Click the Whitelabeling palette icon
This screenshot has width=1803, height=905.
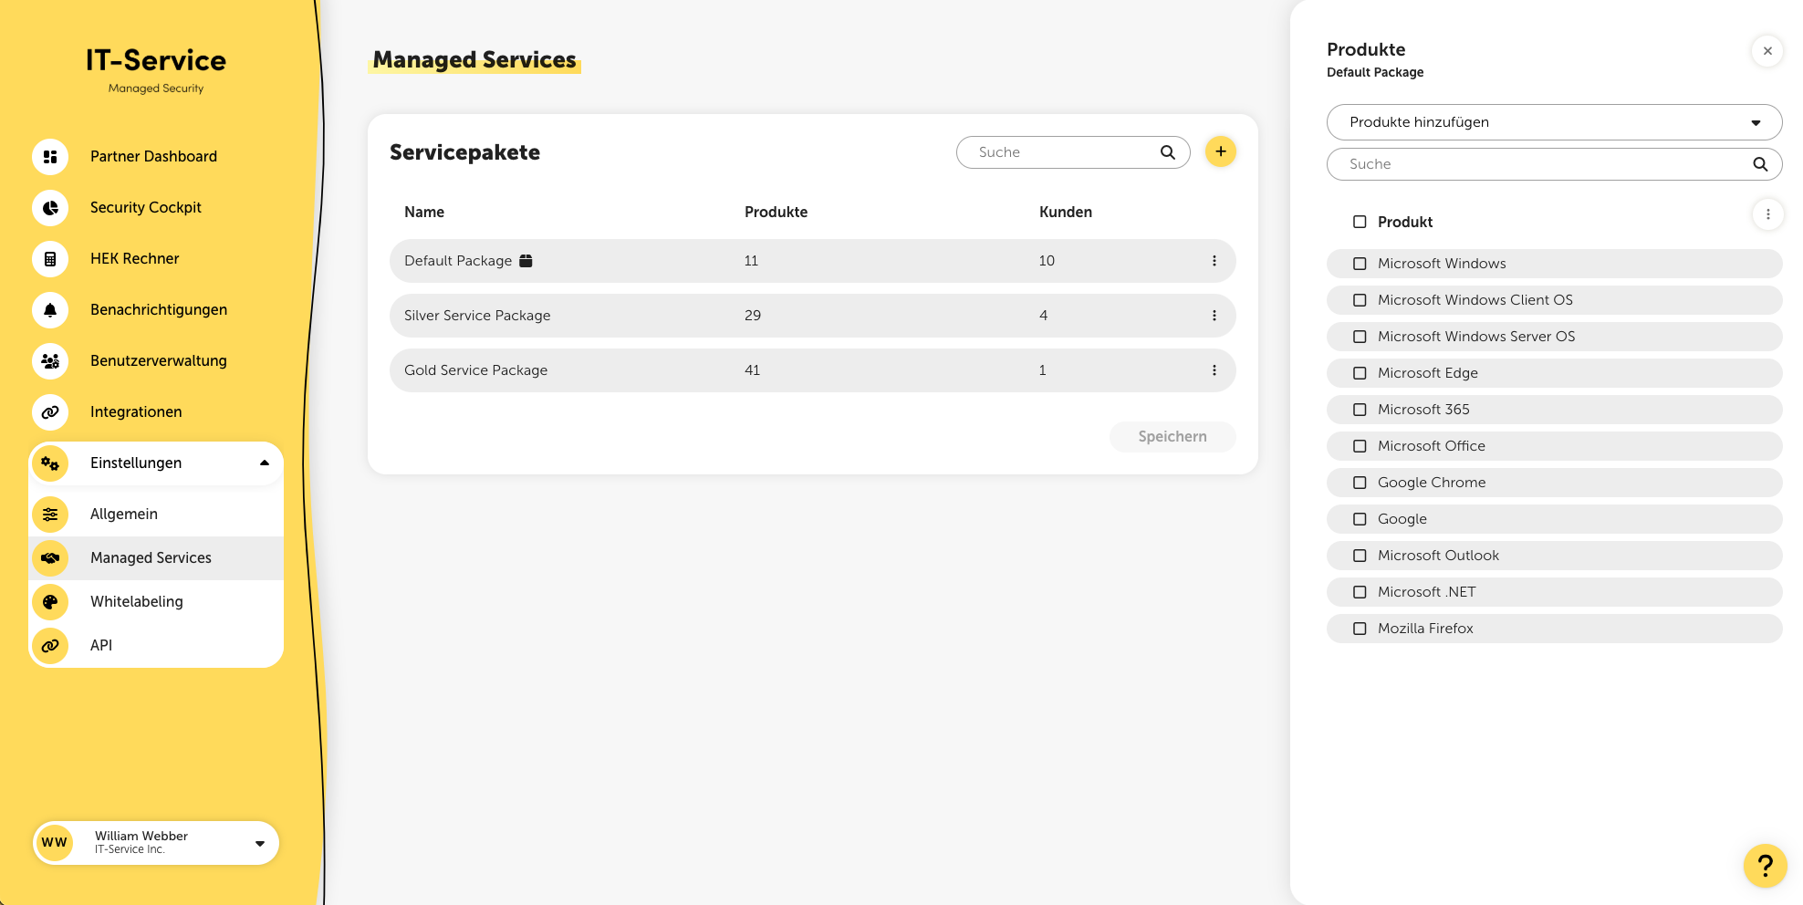click(50, 602)
